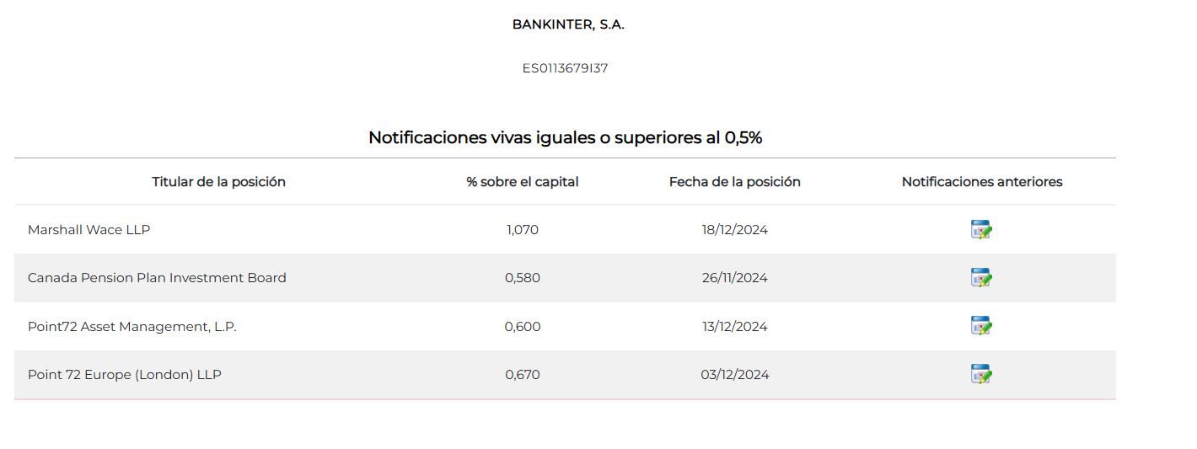Click the BANKINTER, S.A. company title
The height and width of the screenshot is (449, 1197).
tap(568, 24)
